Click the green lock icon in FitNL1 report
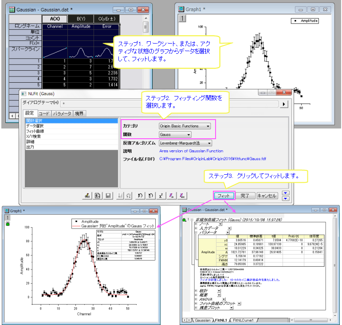The width and height of the screenshot is (342, 325). pos(184,220)
